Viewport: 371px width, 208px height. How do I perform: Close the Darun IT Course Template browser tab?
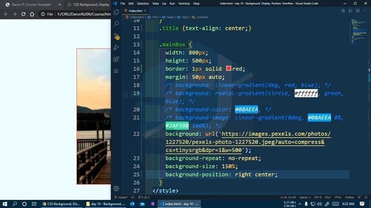[60, 5]
